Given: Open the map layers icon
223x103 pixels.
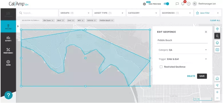Looking at the screenshot, I should pyautogui.click(x=217, y=43).
